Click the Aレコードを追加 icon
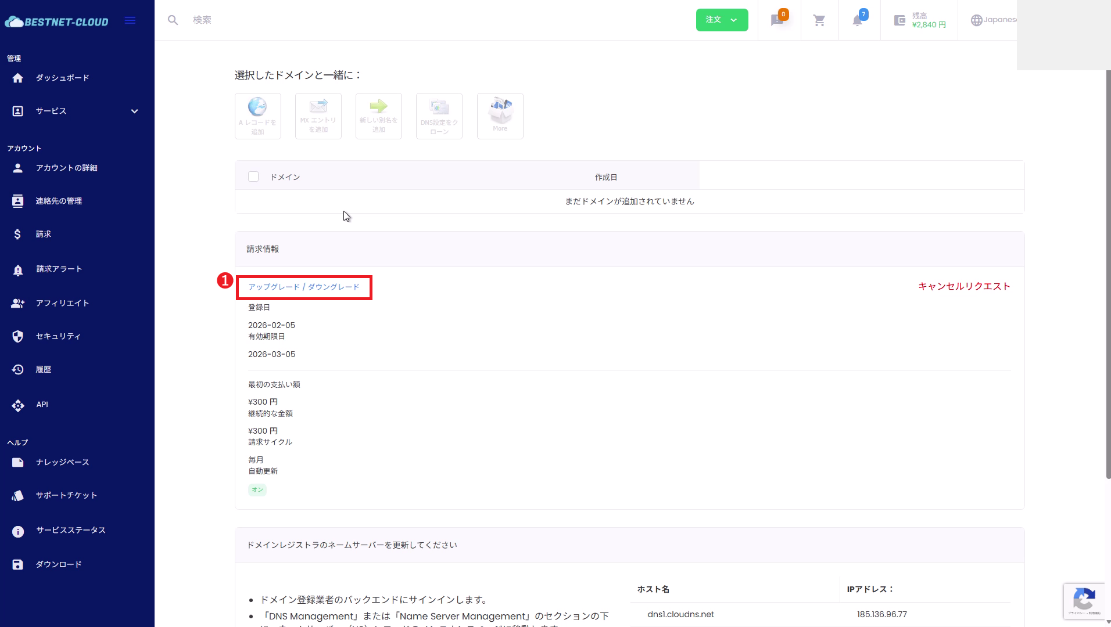The image size is (1111, 627). tap(257, 116)
